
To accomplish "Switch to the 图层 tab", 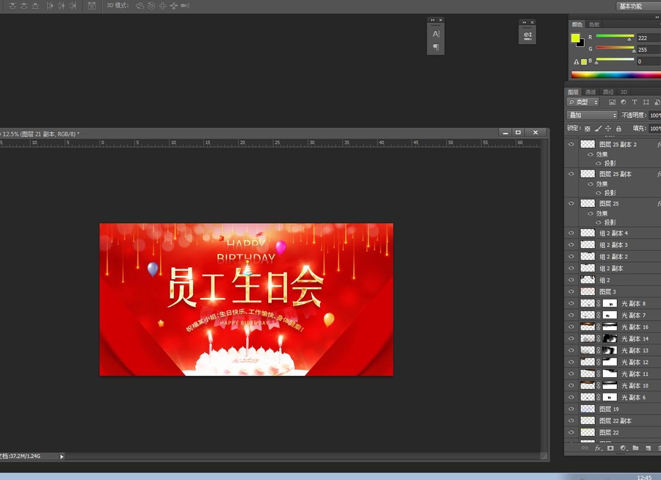I will pyautogui.click(x=573, y=92).
